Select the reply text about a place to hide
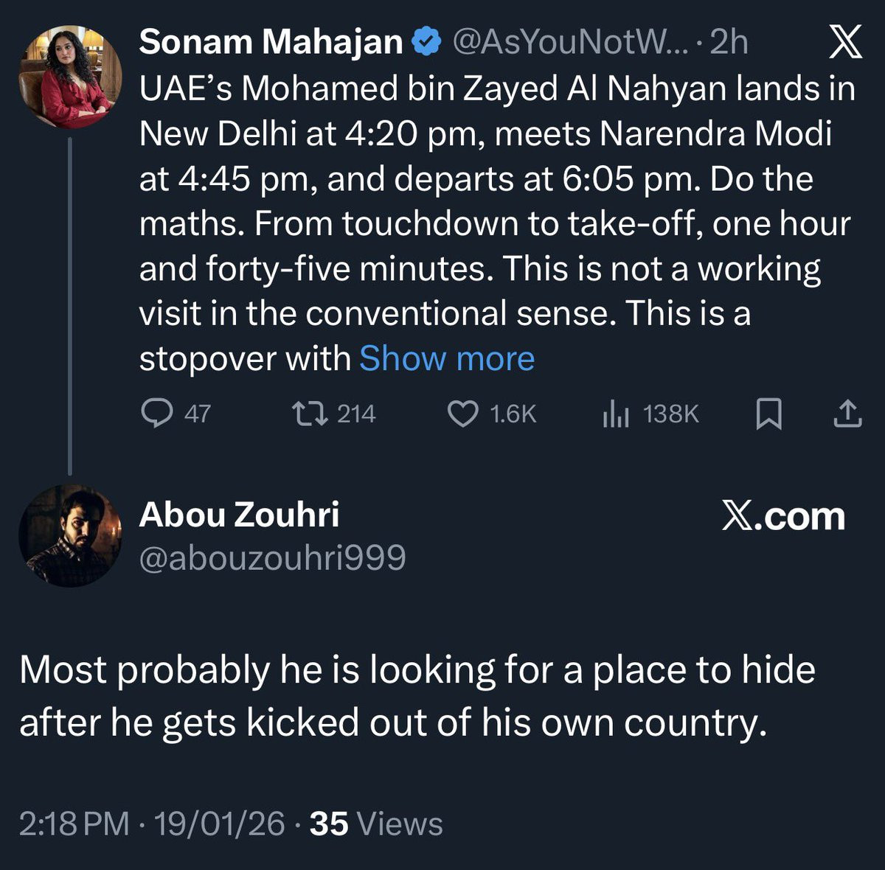 [x=417, y=696]
